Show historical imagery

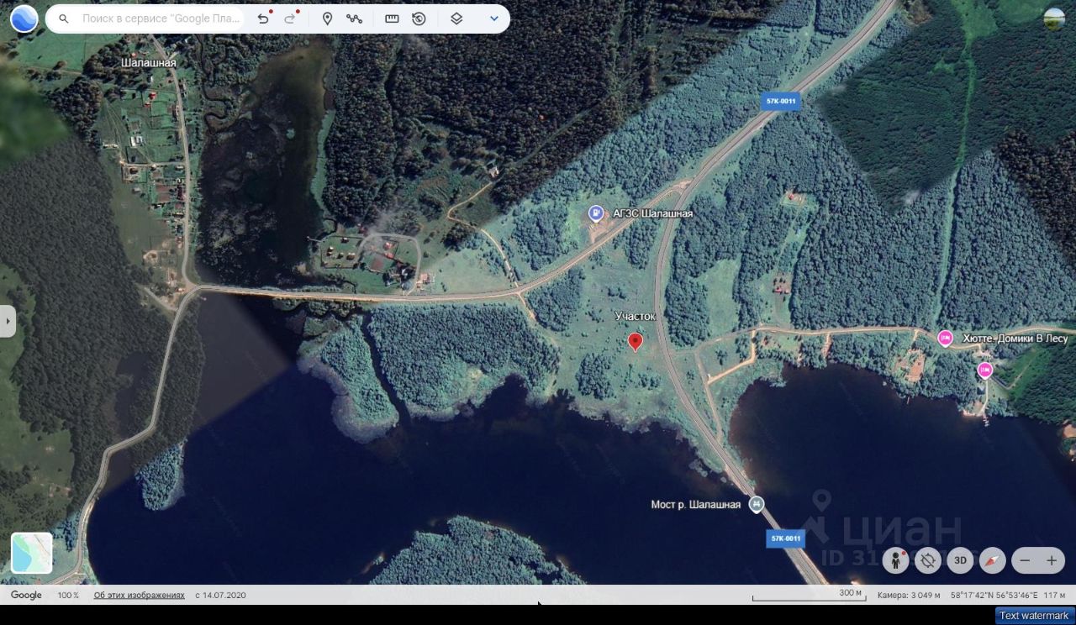tap(419, 18)
